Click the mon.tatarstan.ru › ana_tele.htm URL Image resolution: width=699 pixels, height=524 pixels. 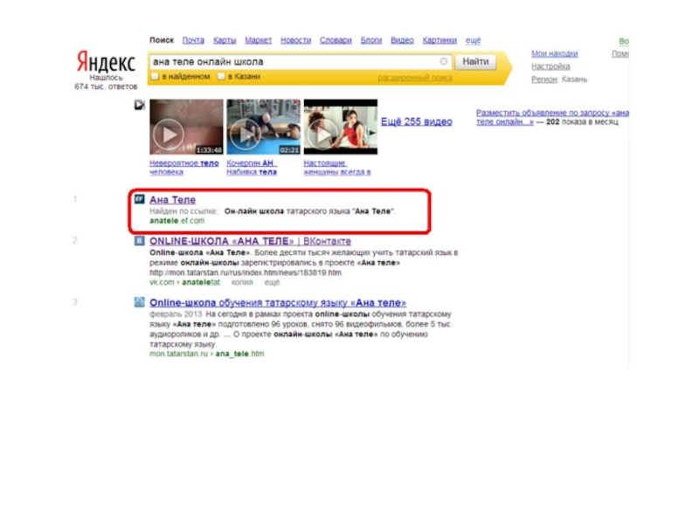(207, 354)
